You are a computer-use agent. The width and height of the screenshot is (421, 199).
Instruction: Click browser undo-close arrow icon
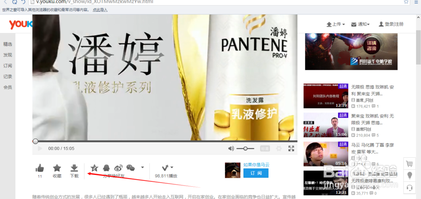(x=23, y=2)
